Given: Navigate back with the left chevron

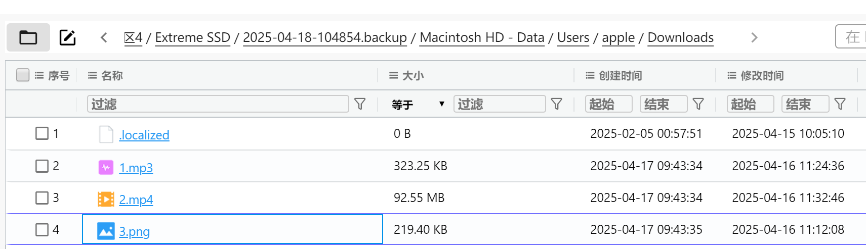Looking at the screenshot, I should click(x=104, y=37).
